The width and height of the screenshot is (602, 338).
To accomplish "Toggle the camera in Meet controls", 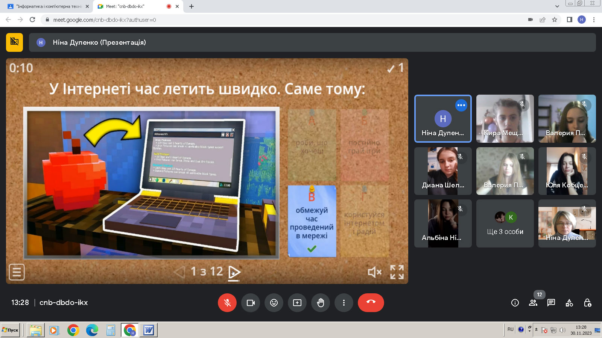I will 251,303.
